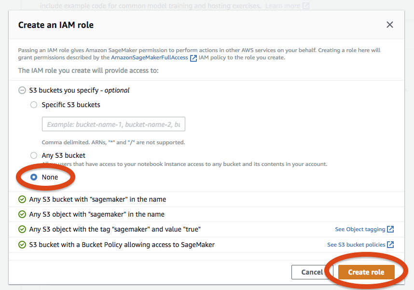Click green checkmark beside "Any S3 object with sagemaker" row
Screen dimensions: 414x290
click(x=22, y=214)
